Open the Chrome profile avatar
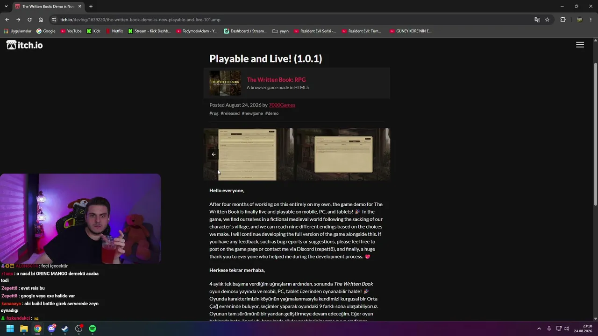This screenshot has width=598, height=336. click(x=579, y=20)
